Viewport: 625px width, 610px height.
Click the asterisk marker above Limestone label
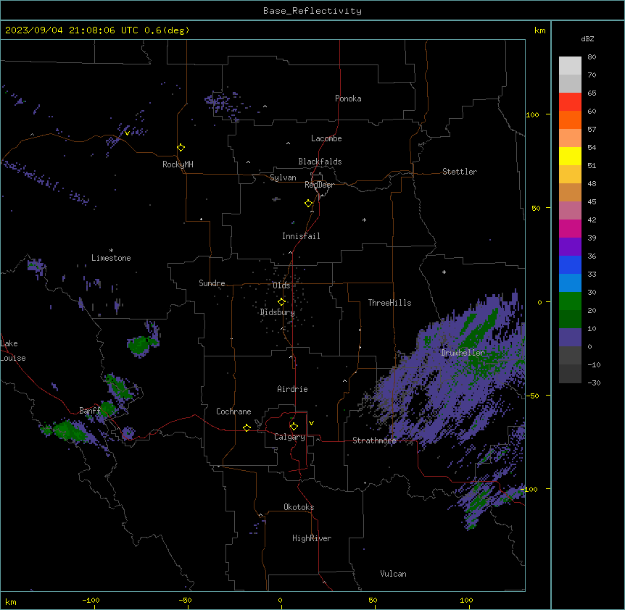pyautogui.click(x=111, y=251)
